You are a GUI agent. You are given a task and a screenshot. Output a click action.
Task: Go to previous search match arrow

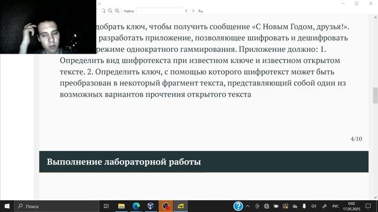(x=186, y=11)
